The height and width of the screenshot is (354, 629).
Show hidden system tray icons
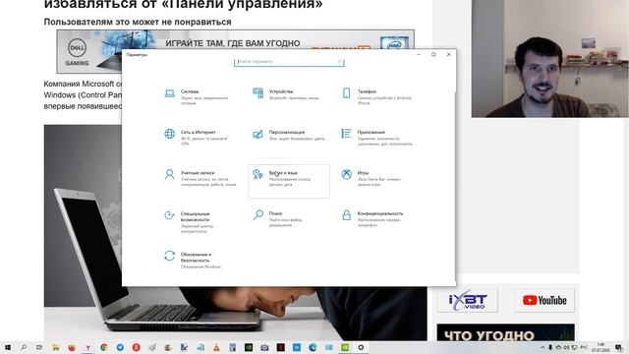coord(543,347)
